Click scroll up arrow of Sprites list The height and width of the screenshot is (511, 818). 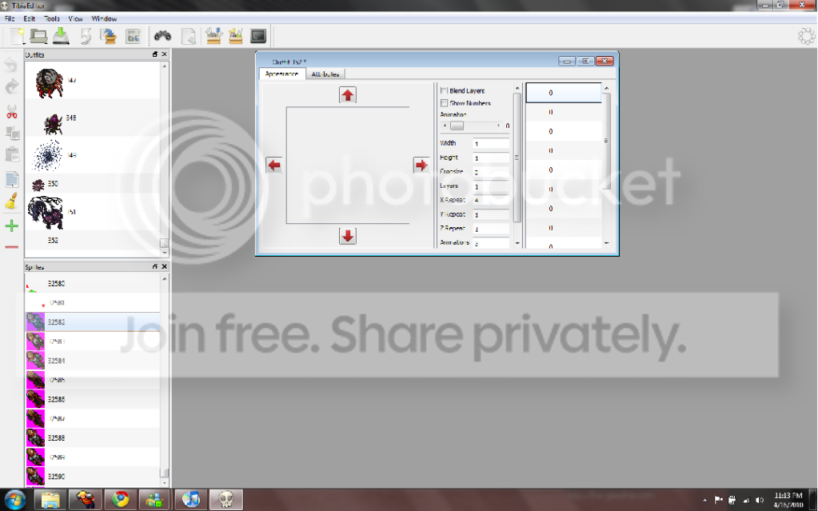pyautogui.click(x=165, y=279)
